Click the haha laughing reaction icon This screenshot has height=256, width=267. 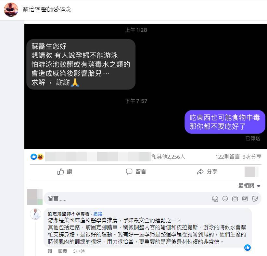tap(40, 157)
